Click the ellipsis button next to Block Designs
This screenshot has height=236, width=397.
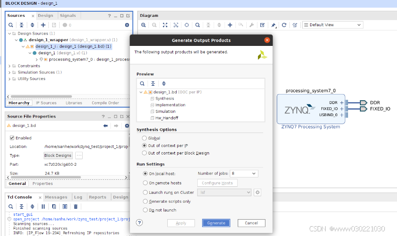(79, 155)
